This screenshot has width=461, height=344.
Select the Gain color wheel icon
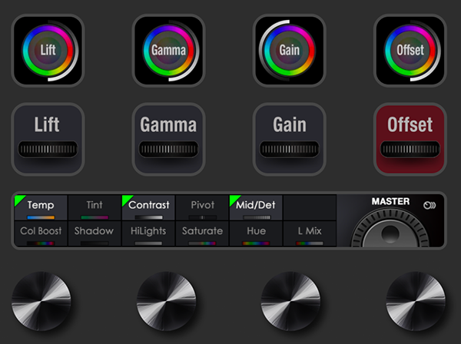[290, 51]
